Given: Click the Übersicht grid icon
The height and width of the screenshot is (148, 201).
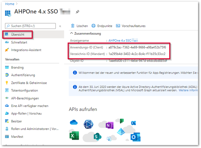Looking at the screenshot, I should pos(7,34).
